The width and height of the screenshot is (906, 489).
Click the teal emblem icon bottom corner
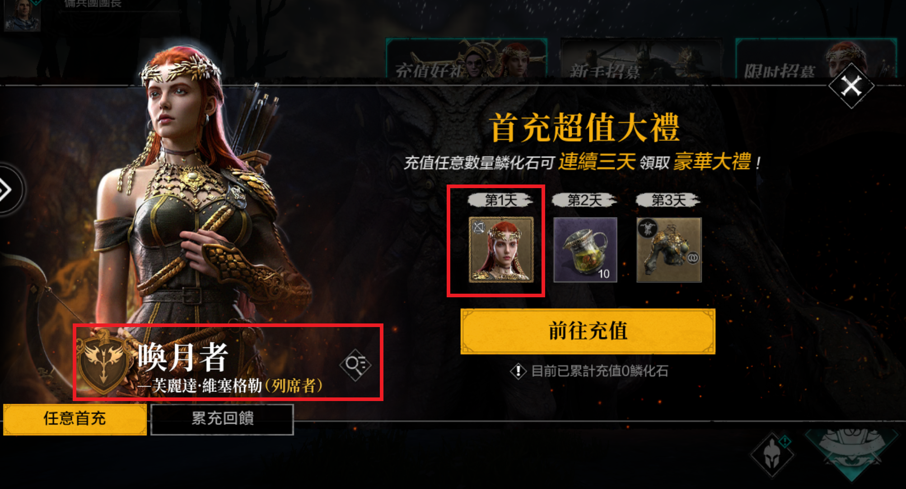point(851,453)
